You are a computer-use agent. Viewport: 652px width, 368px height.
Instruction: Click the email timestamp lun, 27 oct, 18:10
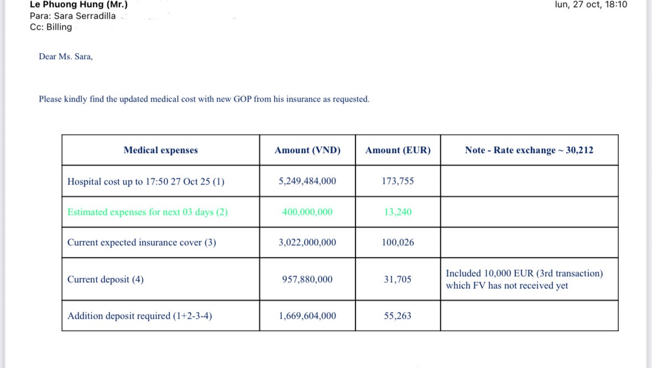point(591,4)
